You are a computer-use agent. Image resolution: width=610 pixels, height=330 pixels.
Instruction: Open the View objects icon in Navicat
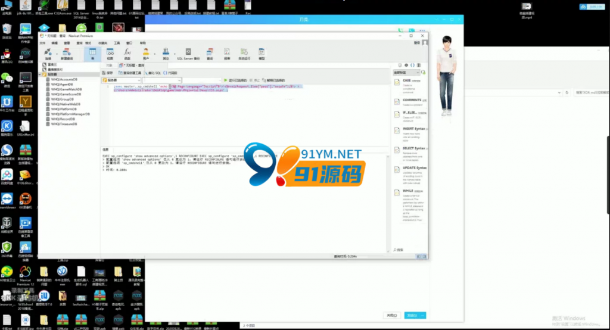tap(110, 54)
